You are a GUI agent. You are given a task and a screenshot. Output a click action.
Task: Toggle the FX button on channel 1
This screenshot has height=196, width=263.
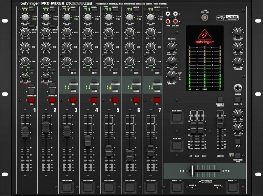point(31,70)
